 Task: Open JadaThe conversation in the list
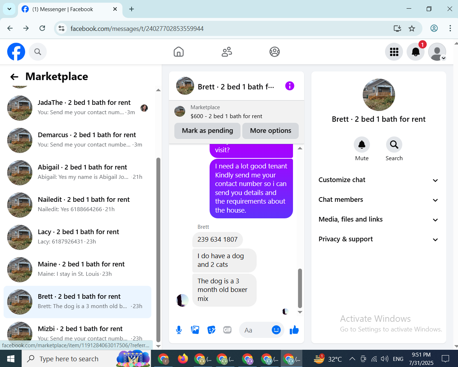point(77,108)
